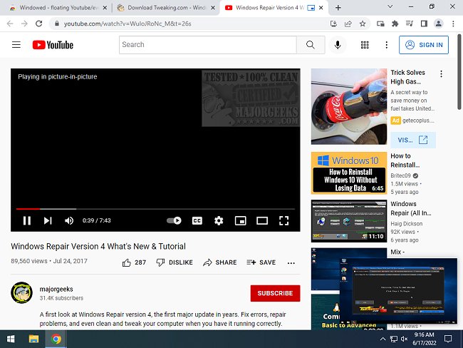Save the video to a playlist
Image resolution: width=463 pixels, height=348 pixels.
(261, 262)
